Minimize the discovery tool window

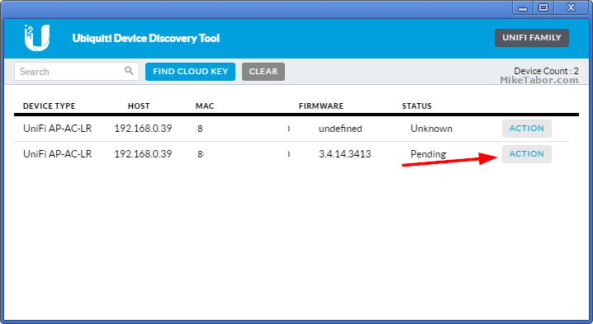coord(523,8)
